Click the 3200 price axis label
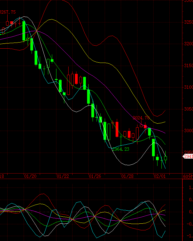Screen dimensions: 193x241 188,44
